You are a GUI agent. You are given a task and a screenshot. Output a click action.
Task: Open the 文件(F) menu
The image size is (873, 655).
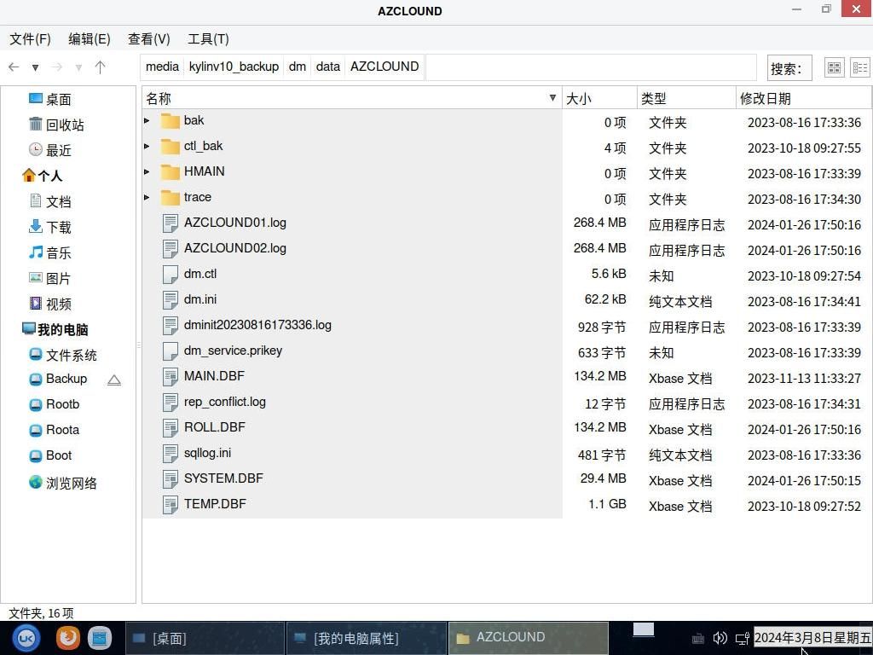[x=30, y=39]
